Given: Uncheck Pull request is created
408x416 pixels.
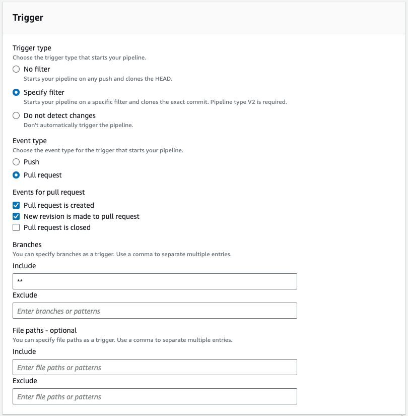Looking at the screenshot, I should [16, 205].
